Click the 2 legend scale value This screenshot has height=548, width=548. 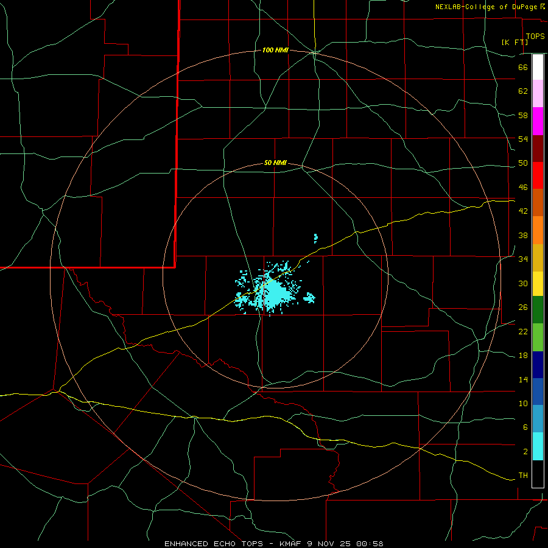(525, 452)
